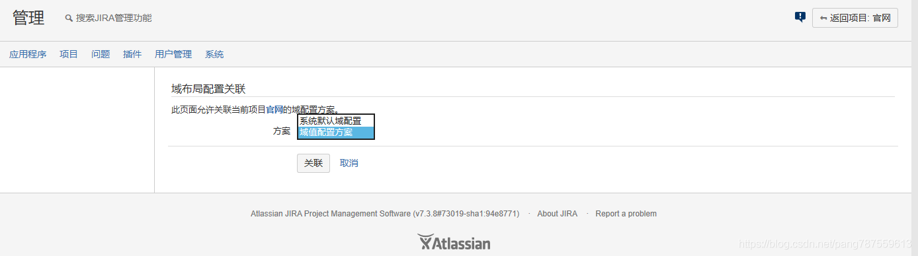
Task: Click 返回项目: 官网 button
Action: point(855,18)
